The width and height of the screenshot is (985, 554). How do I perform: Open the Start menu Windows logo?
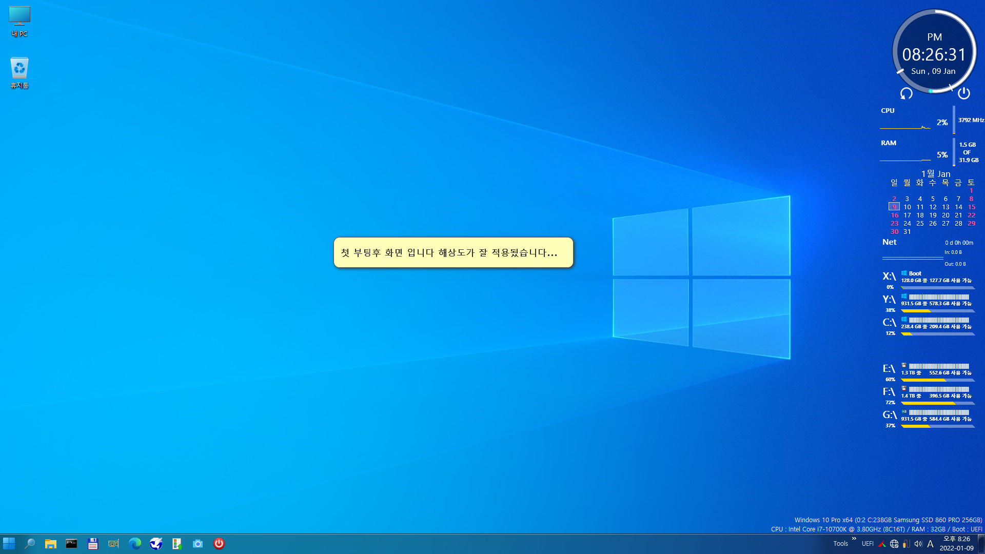tap(9, 543)
